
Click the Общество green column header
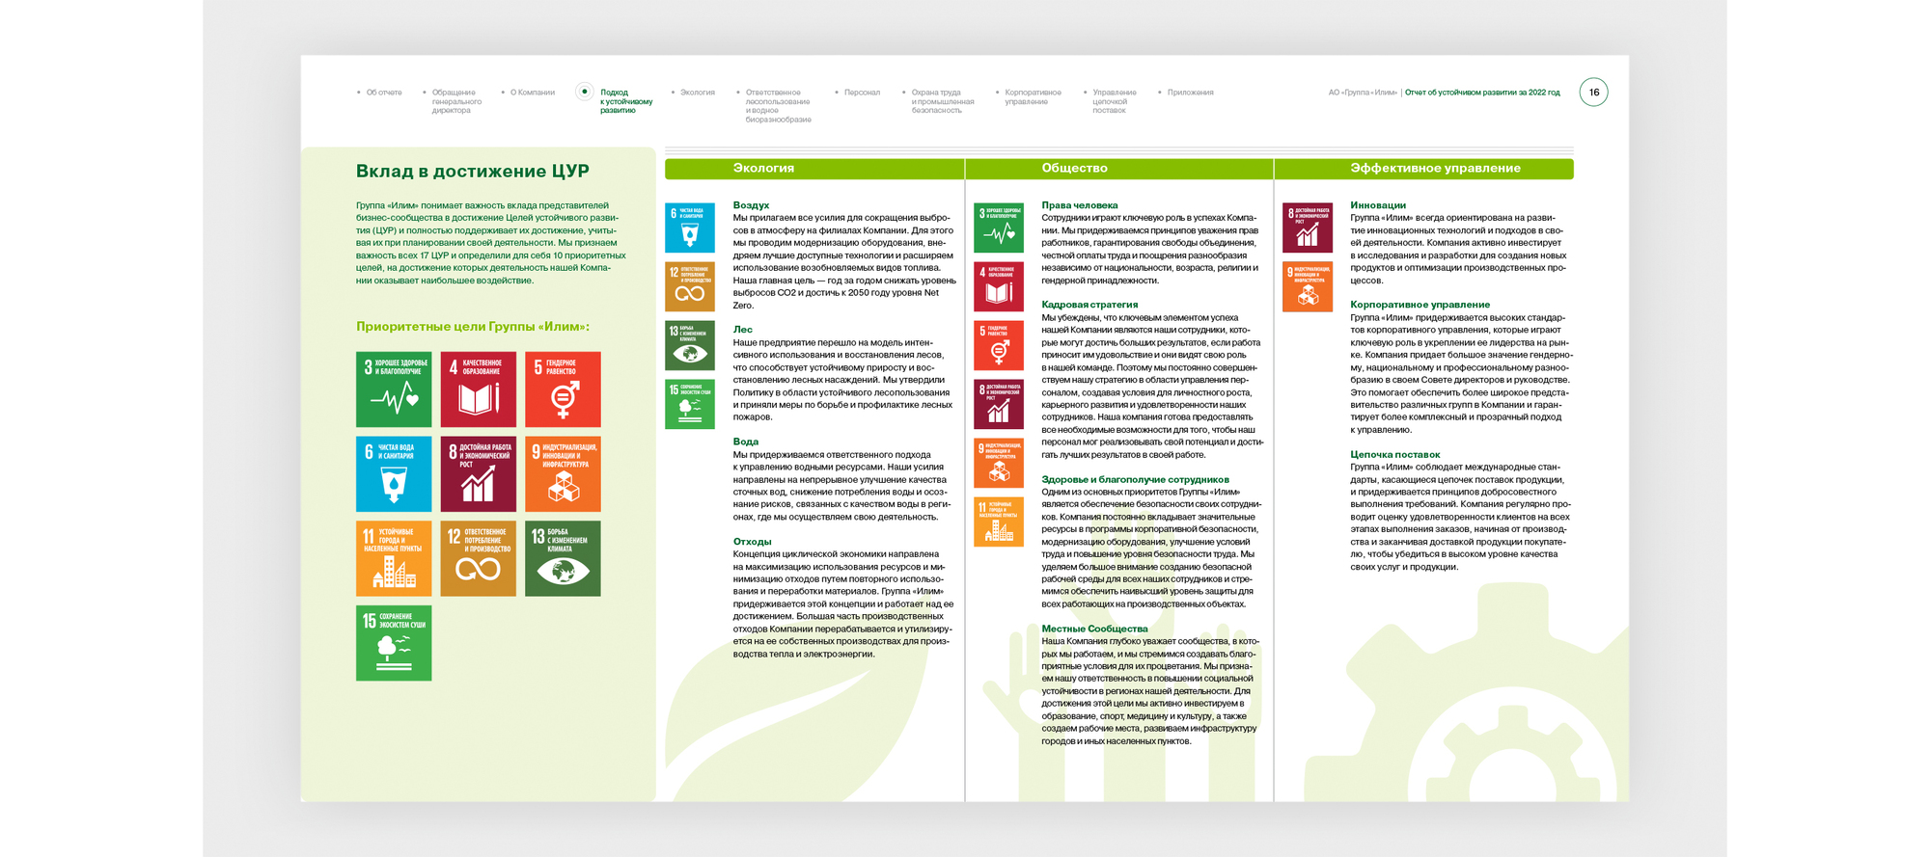1119,169
